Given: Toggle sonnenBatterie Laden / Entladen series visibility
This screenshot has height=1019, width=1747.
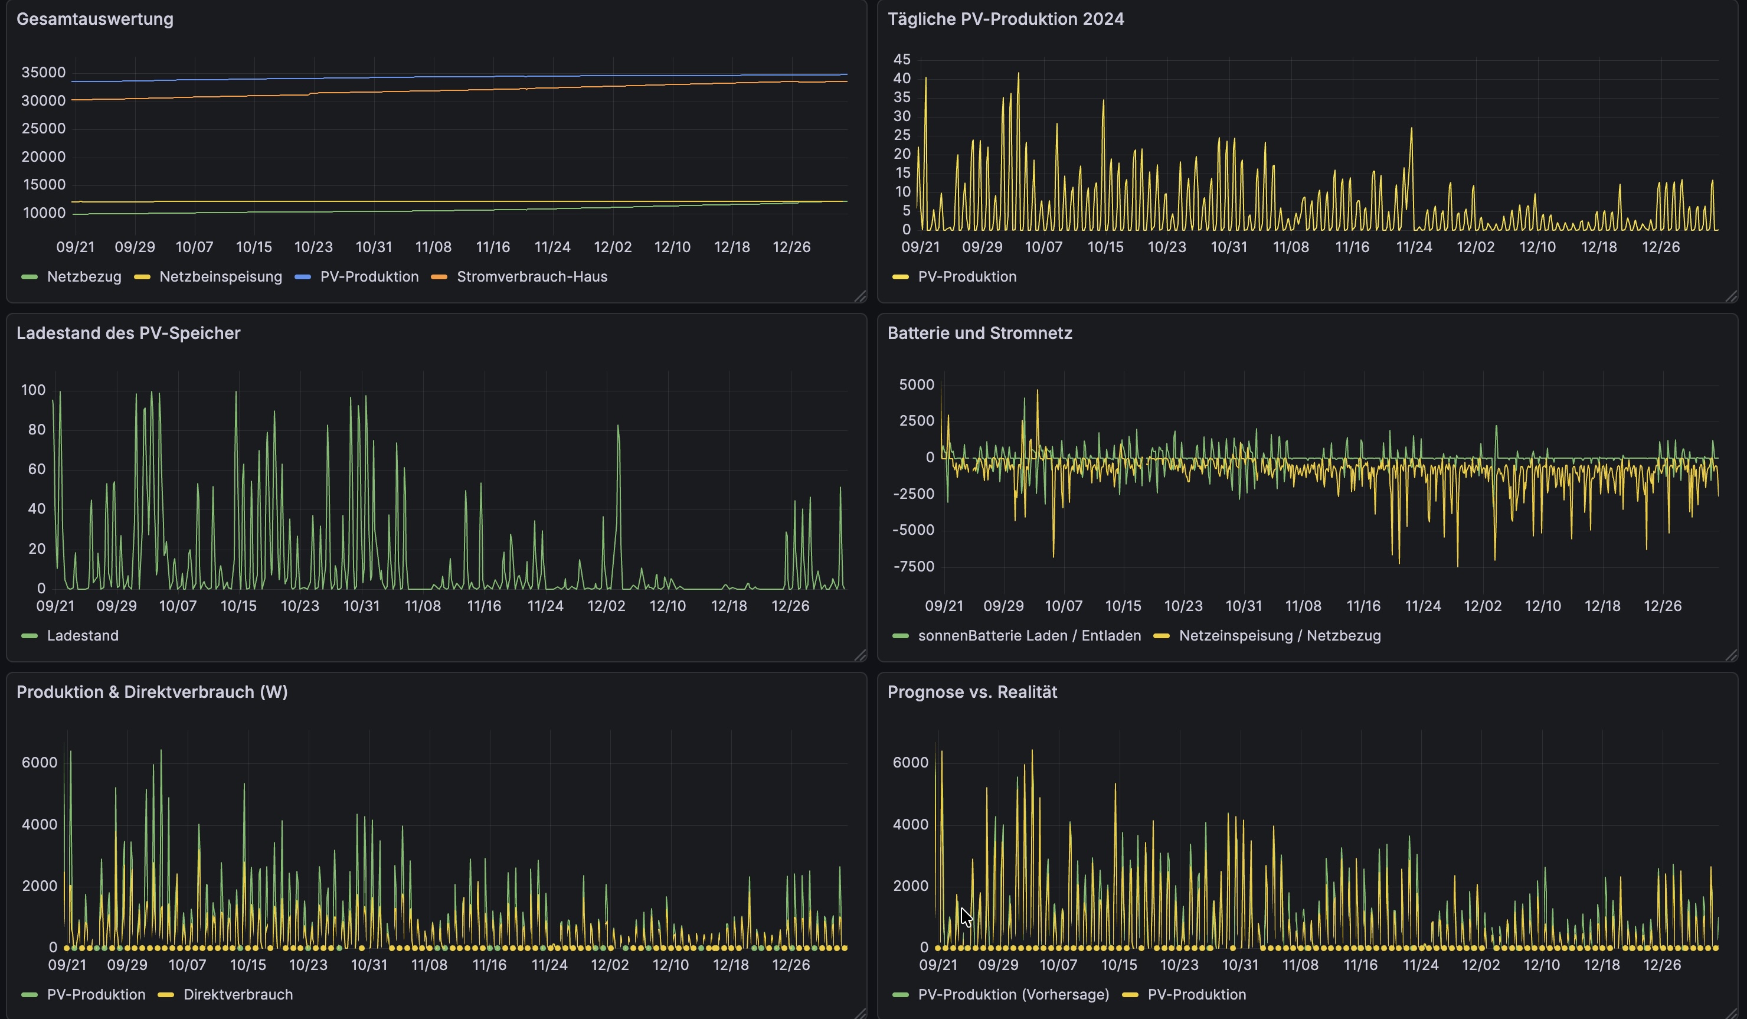Looking at the screenshot, I should click(x=1029, y=635).
